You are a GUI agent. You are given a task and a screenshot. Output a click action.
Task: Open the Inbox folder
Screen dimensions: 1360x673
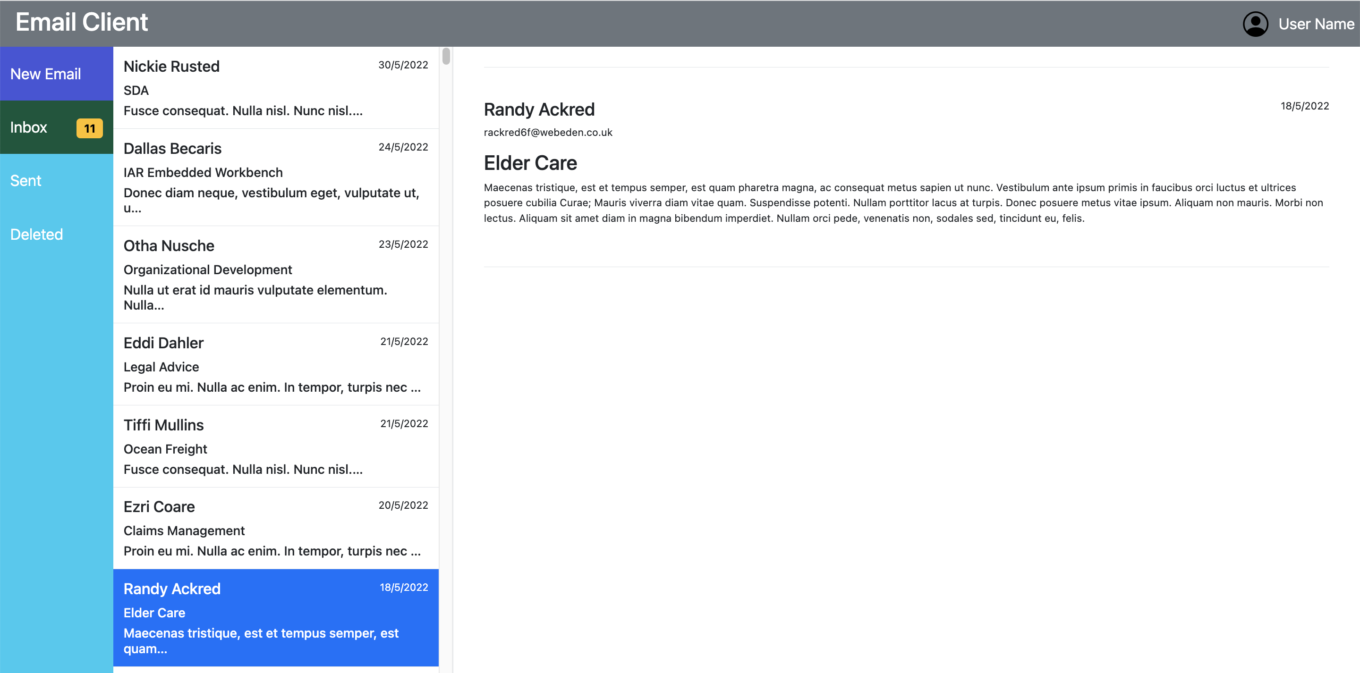tap(57, 127)
